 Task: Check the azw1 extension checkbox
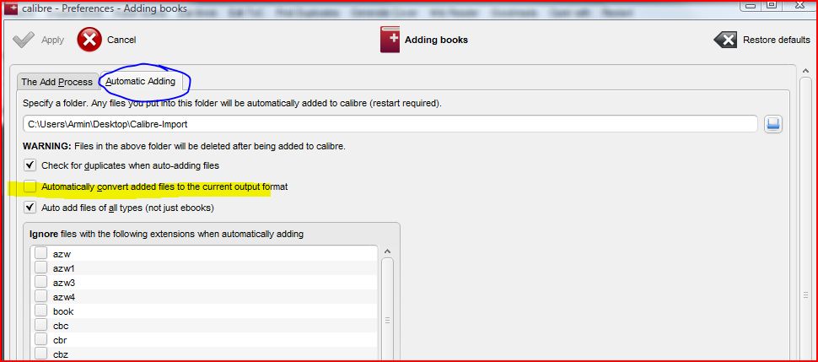[40, 268]
